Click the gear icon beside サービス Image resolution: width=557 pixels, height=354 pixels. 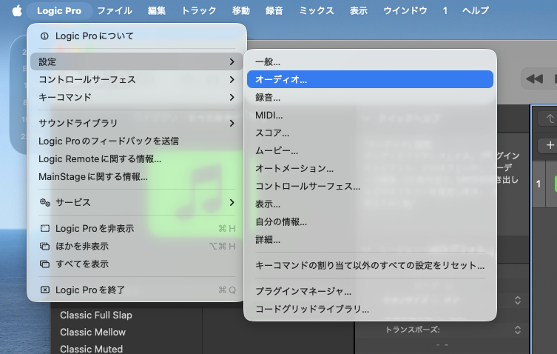click(x=44, y=202)
